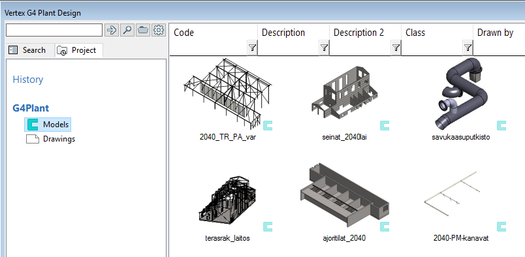Click the model type icon beside 2040_TR_PA_var
Viewport: 525px width, 257px height.
[268, 125]
